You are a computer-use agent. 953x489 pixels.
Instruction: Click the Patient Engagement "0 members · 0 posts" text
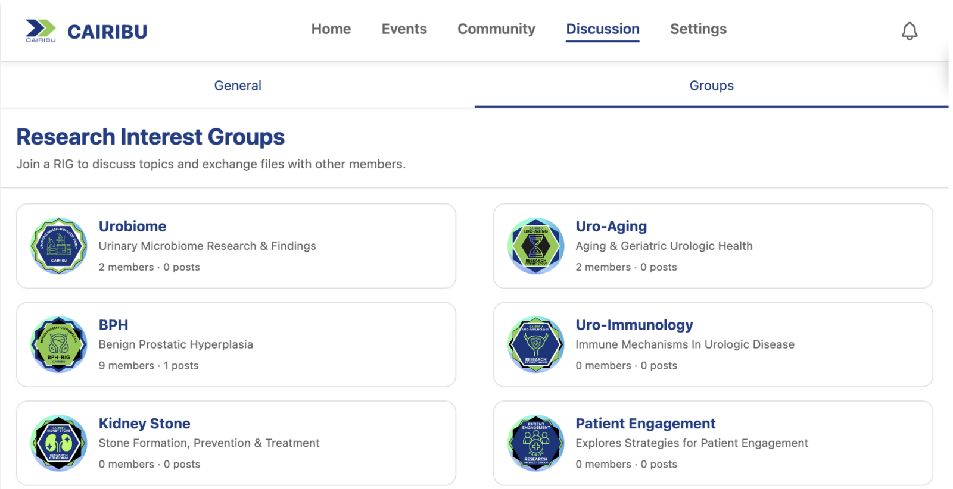tap(627, 465)
